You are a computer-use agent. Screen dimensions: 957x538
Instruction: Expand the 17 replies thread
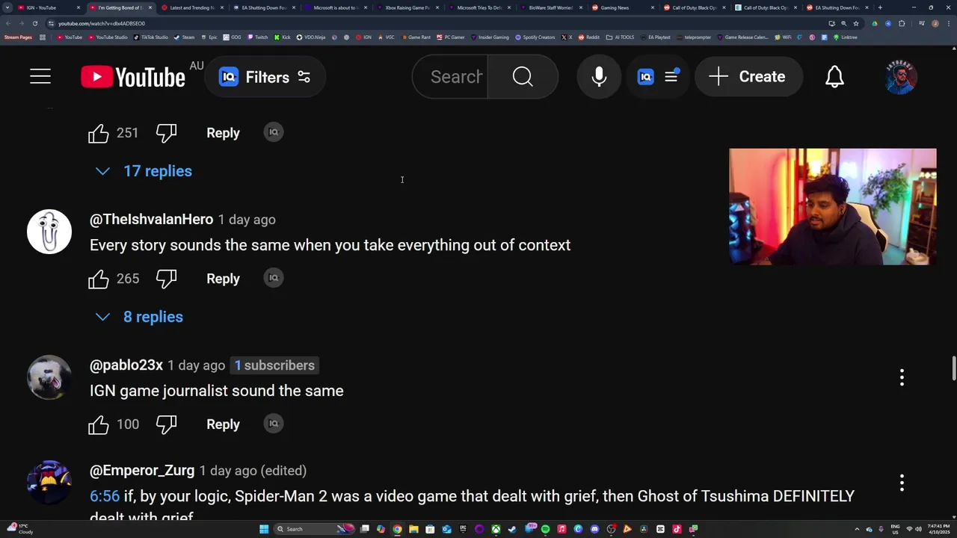[x=144, y=171]
